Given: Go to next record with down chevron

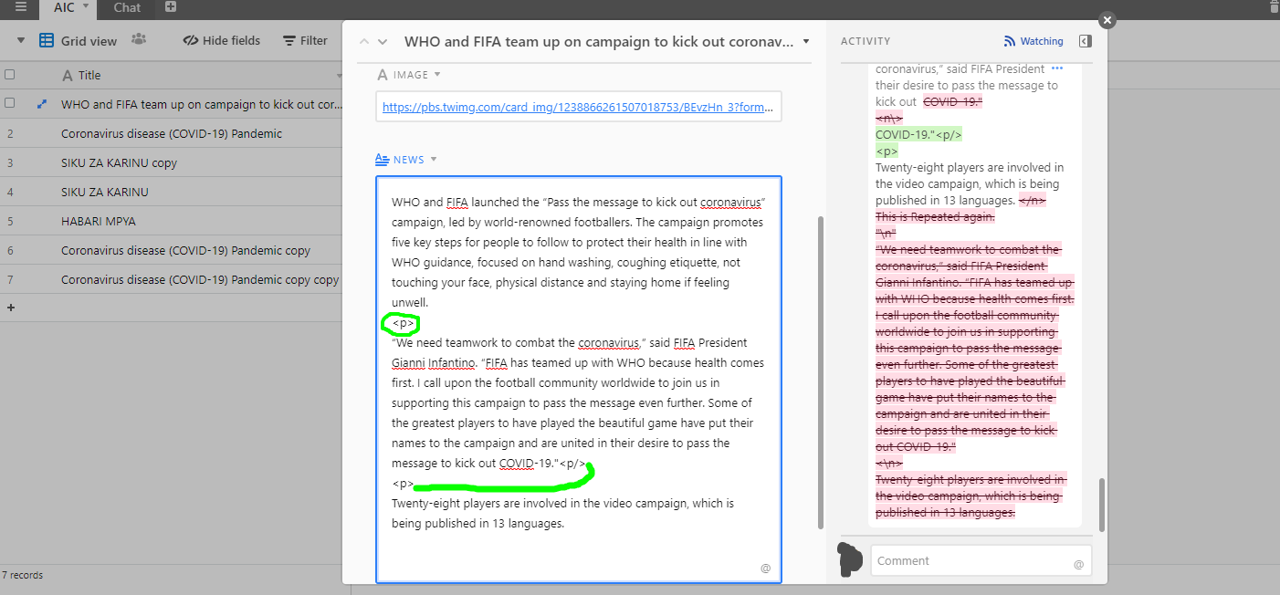Looking at the screenshot, I should pyautogui.click(x=383, y=41).
